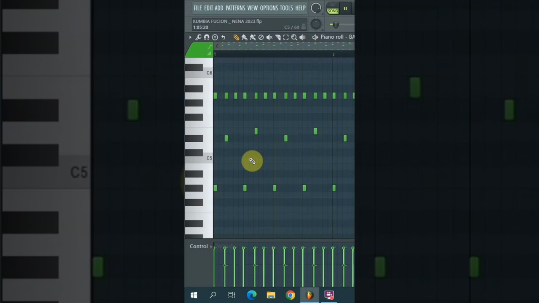Image resolution: width=539 pixels, height=303 pixels.
Task: Click the Piano roll title text
Action: (337, 37)
